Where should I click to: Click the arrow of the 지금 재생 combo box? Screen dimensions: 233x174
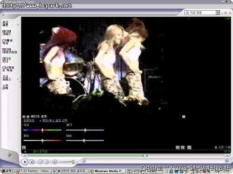(218, 13)
